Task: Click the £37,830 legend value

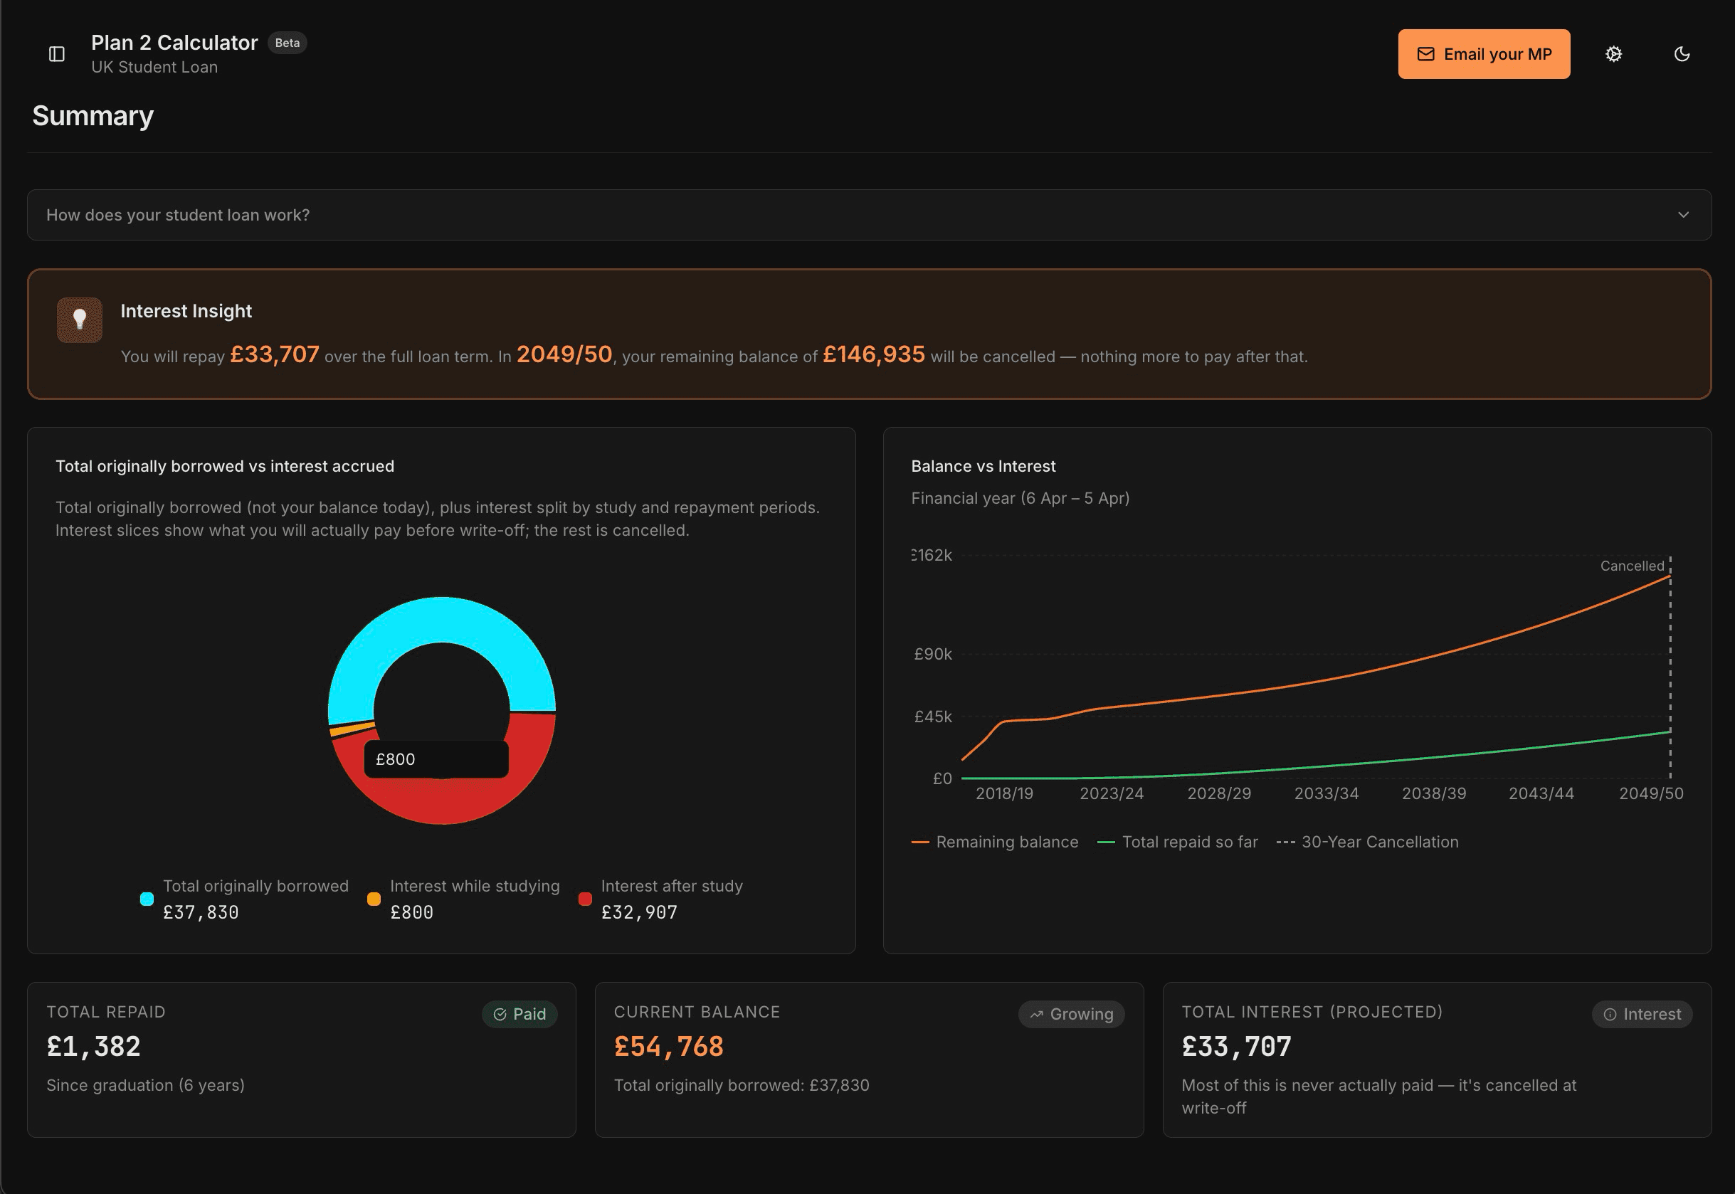Action: pyautogui.click(x=201, y=913)
